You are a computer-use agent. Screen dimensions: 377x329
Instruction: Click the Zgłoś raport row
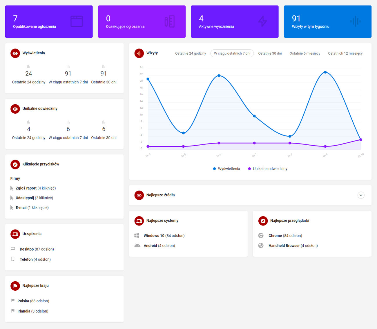point(33,188)
